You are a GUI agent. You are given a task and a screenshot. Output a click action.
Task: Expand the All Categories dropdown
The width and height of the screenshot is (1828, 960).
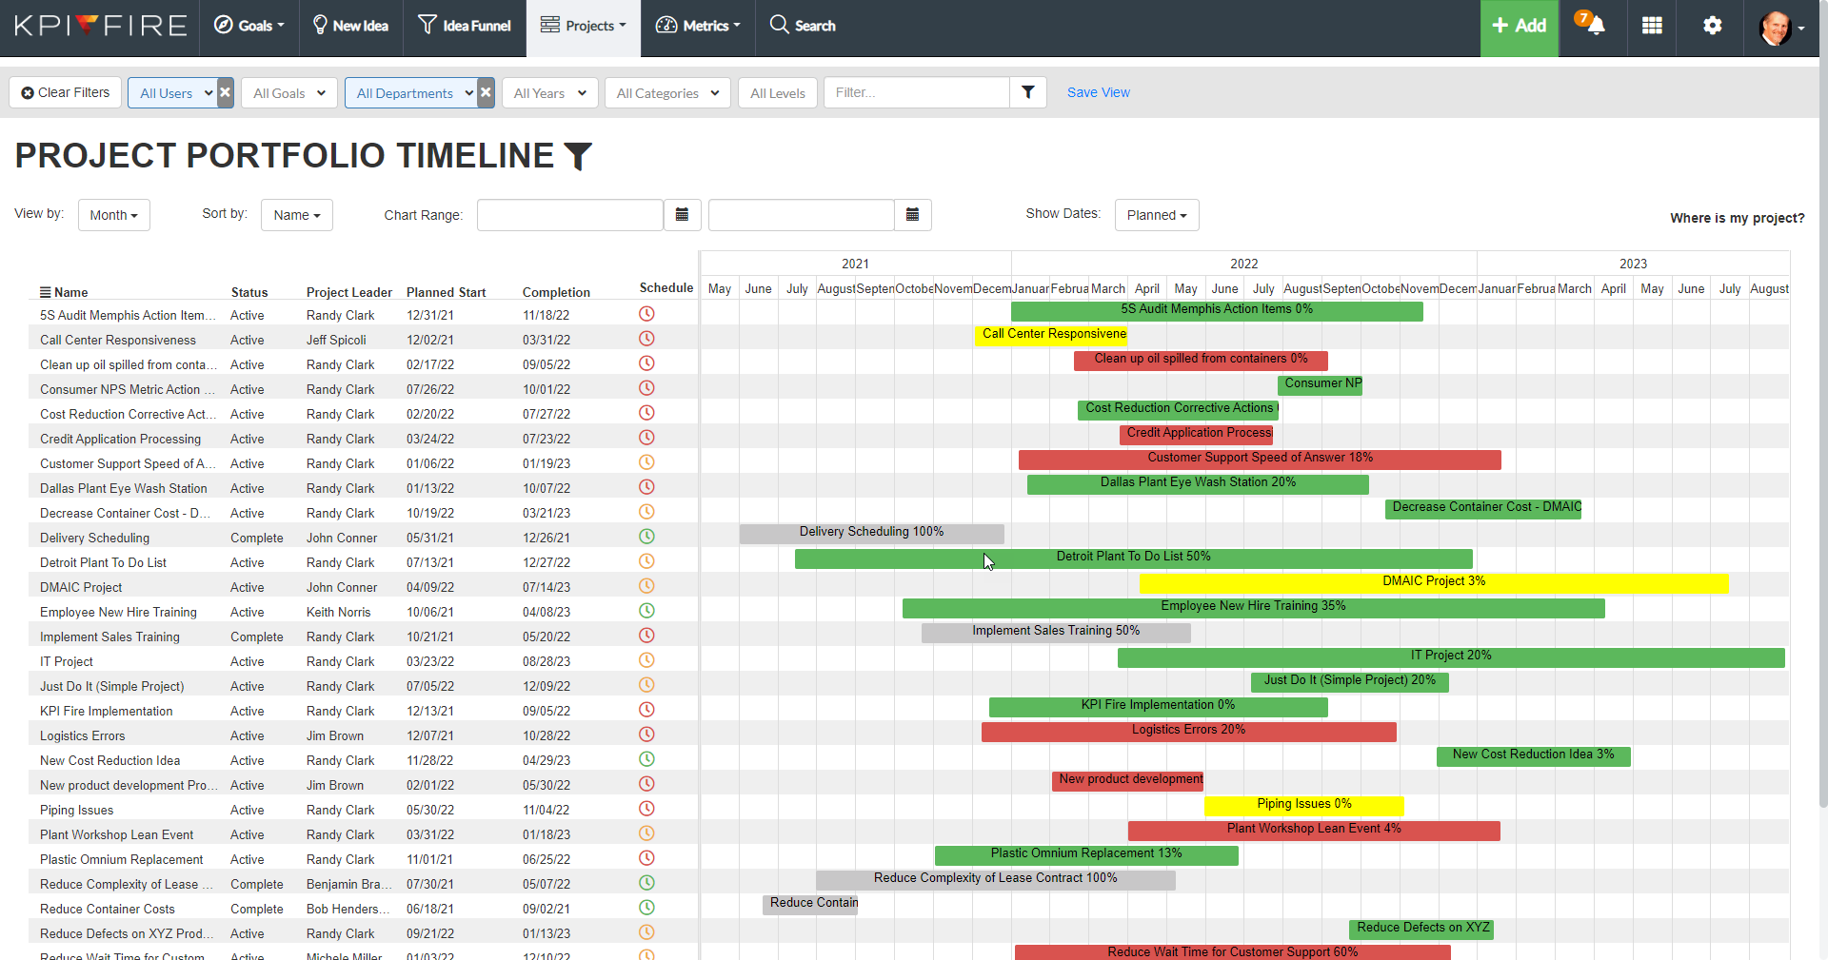tap(666, 92)
